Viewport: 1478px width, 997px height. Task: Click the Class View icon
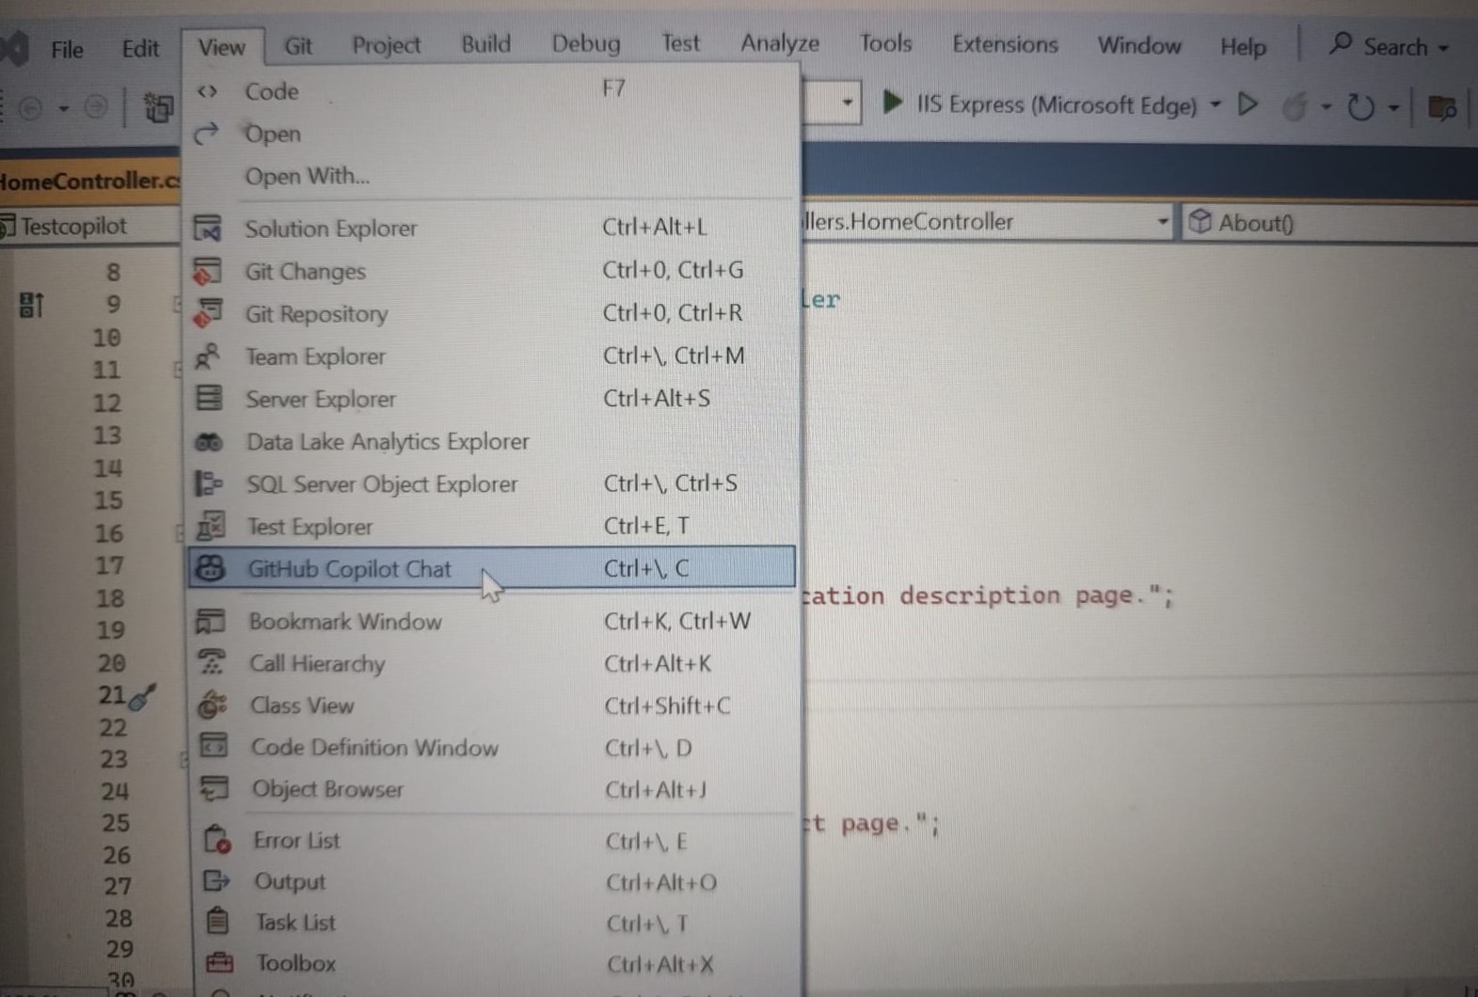pos(213,705)
